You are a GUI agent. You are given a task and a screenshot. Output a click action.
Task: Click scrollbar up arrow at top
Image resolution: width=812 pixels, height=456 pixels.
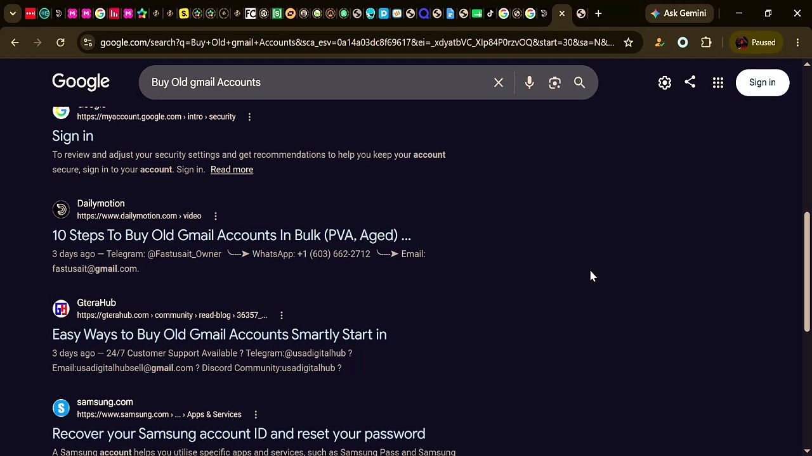coord(807,64)
